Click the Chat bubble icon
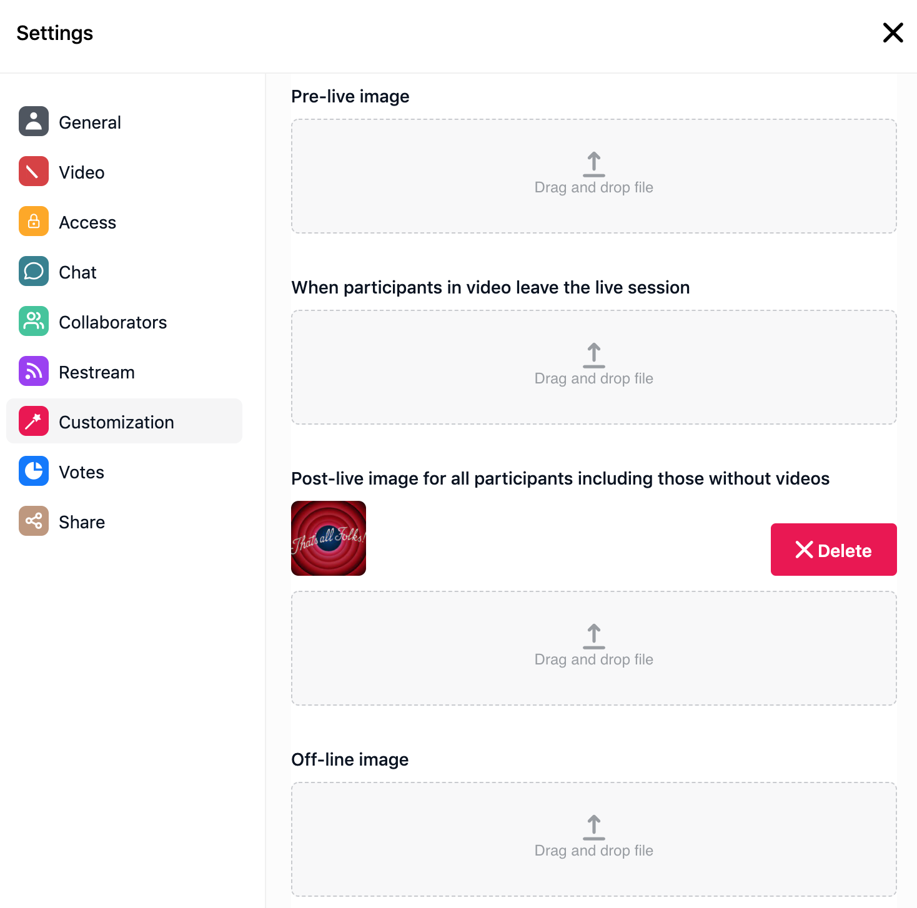Screen dimensions: 917x908 (x=34, y=271)
